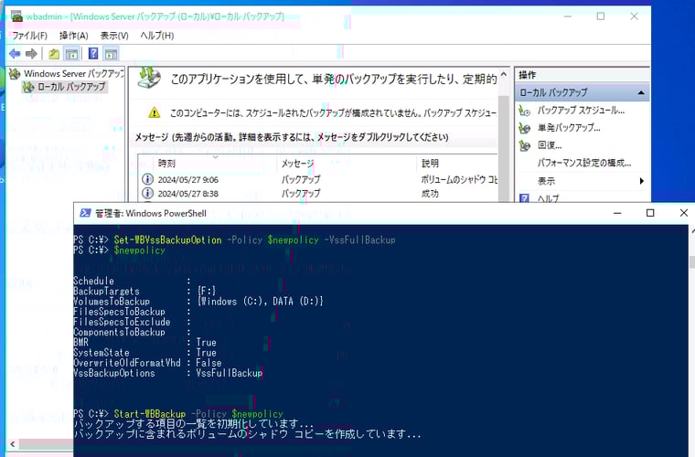
Task: Open the 表示(V) menu
Action: tap(114, 36)
